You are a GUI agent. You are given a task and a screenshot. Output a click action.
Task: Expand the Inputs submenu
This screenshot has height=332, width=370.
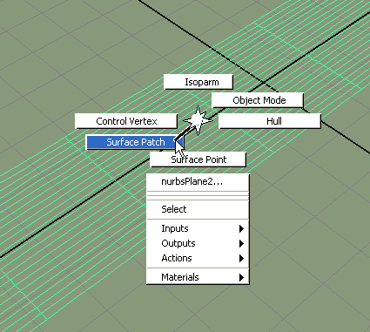198,228
